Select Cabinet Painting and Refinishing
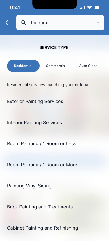 (x=58, y=228)
